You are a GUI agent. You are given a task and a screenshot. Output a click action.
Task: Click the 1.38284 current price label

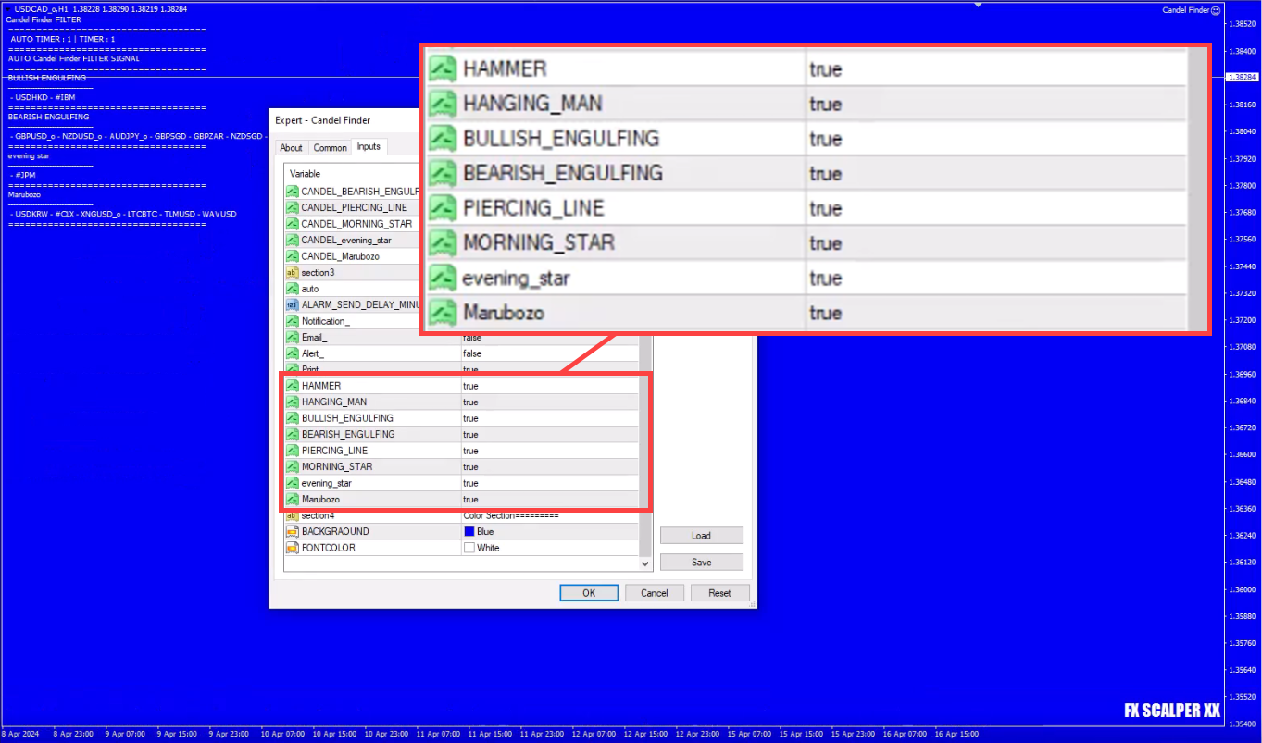(x=1241, y=77)
